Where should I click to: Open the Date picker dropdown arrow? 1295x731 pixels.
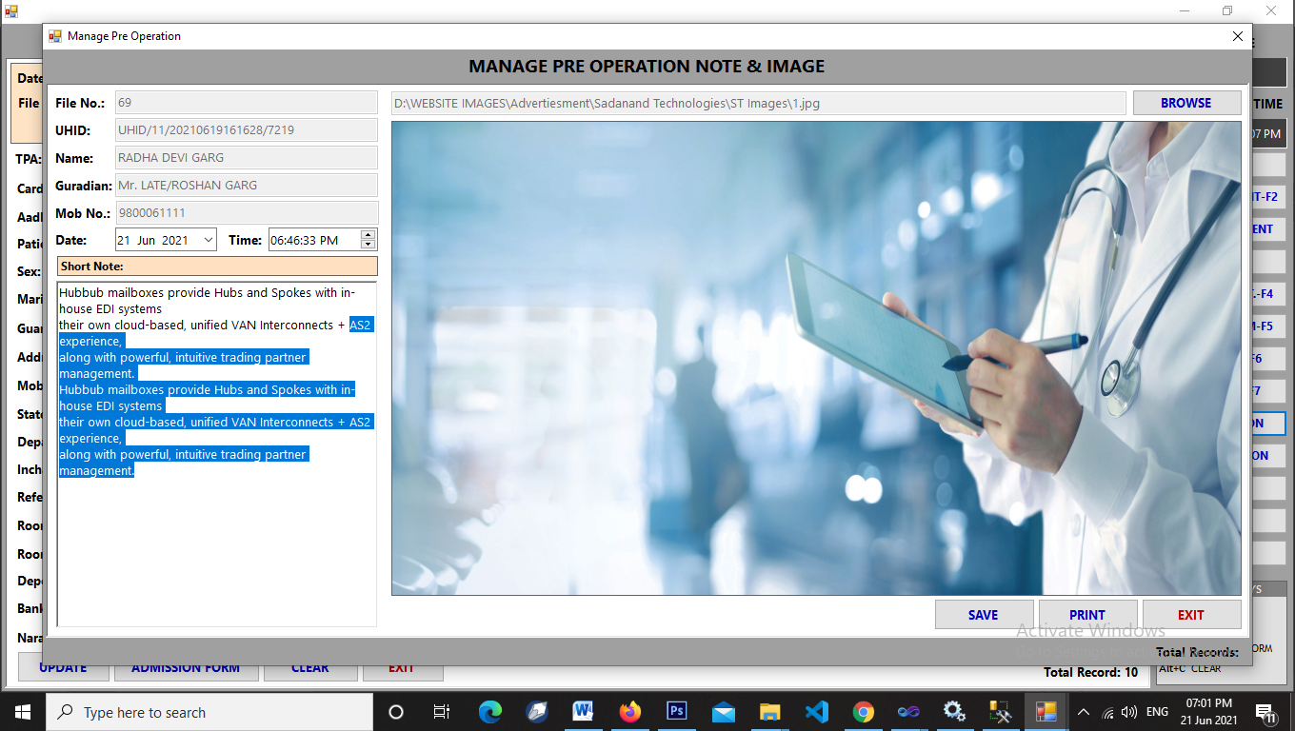tap(209, 240)
